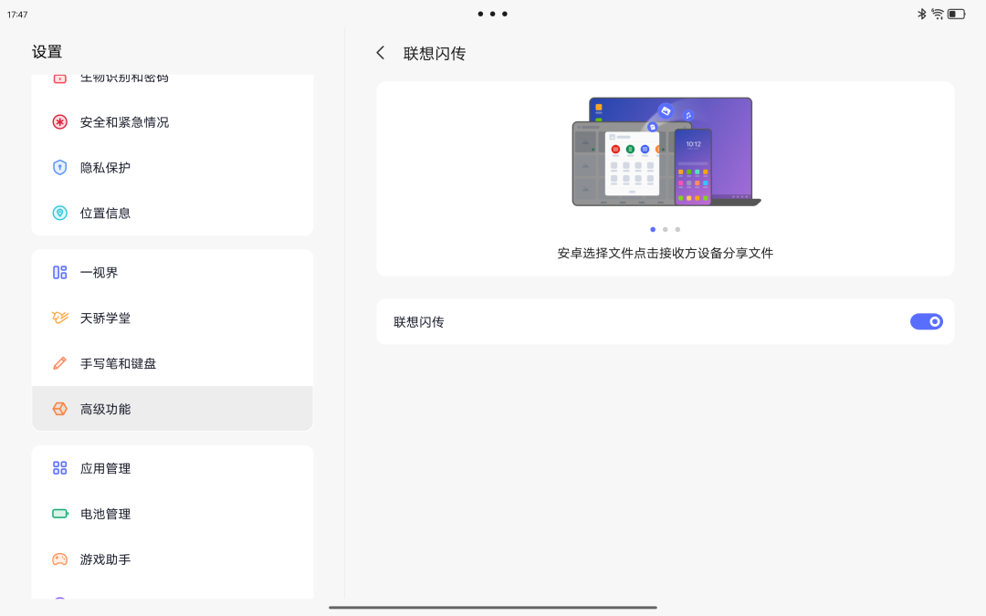Click the 位置信息 location pin icon
986x616 pixels.
pos(59,213)
